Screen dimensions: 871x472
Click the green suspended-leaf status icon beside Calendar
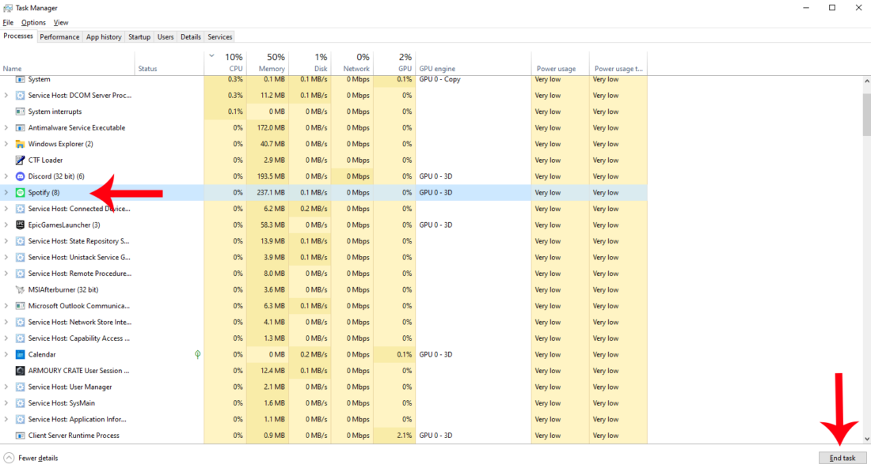(x=196, y=354)
